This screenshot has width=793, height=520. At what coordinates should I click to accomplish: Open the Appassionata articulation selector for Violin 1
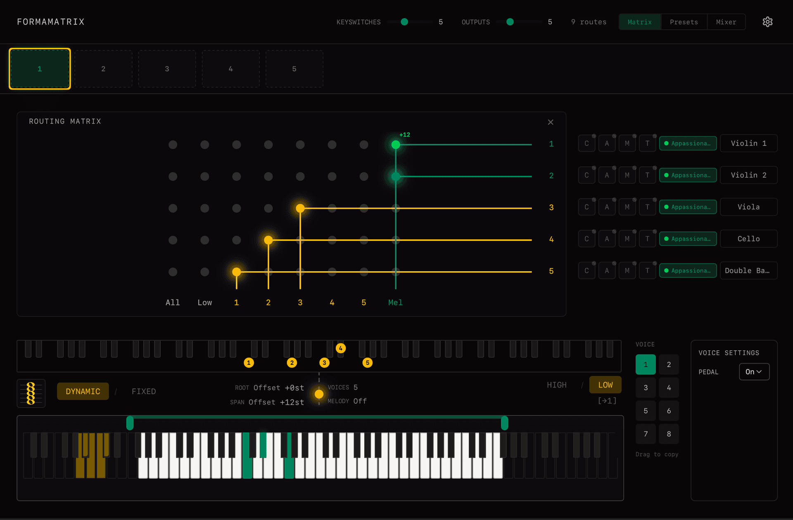point(688,143)
